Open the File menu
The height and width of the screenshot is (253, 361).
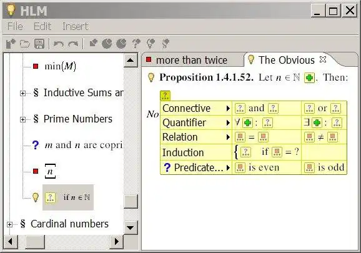tap(15, 26)
